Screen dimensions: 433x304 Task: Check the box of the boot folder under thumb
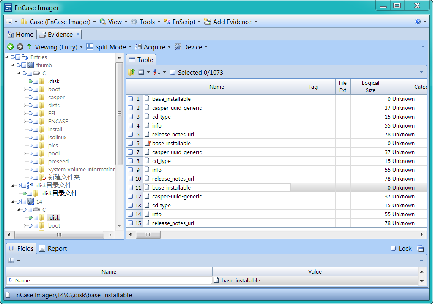point(36,89)
